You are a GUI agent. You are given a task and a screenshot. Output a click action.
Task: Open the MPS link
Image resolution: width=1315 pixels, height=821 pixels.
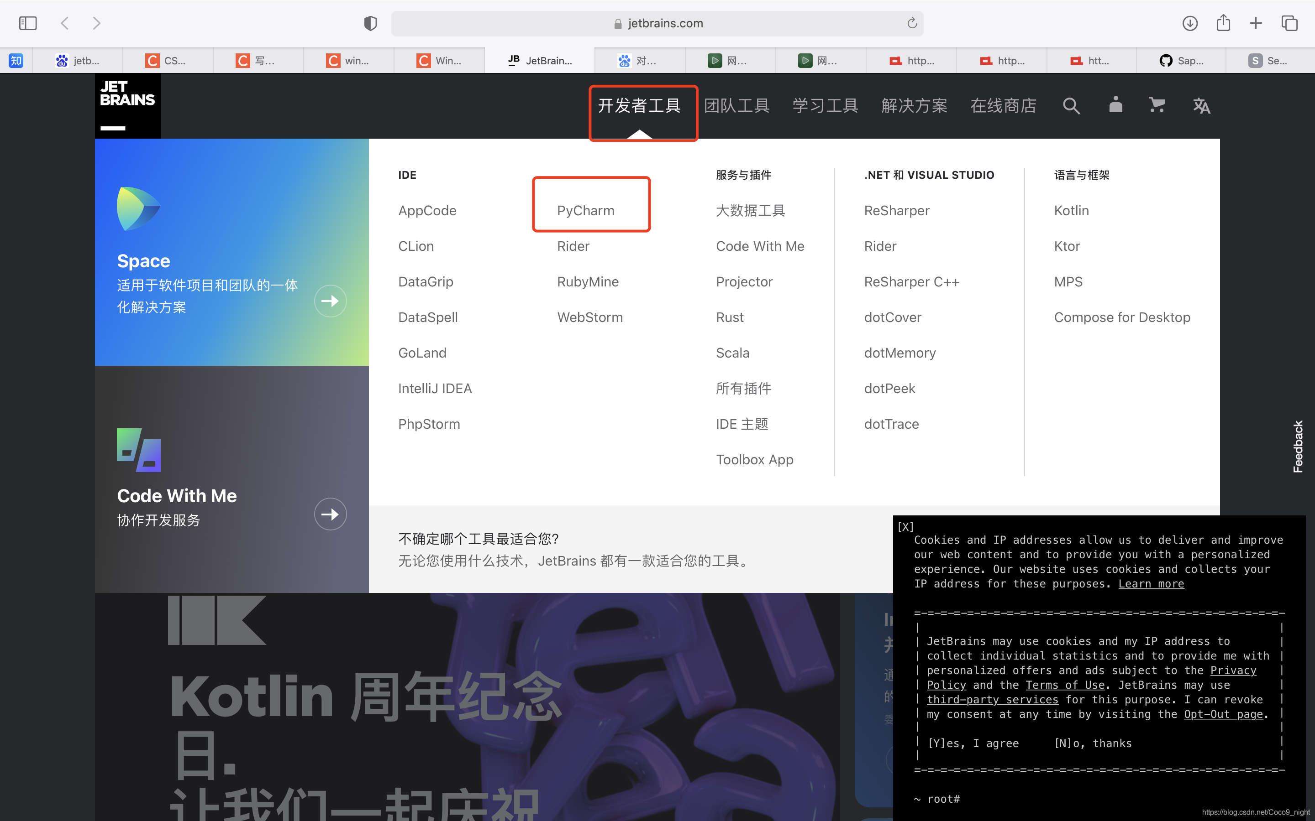pos(1068,282)
